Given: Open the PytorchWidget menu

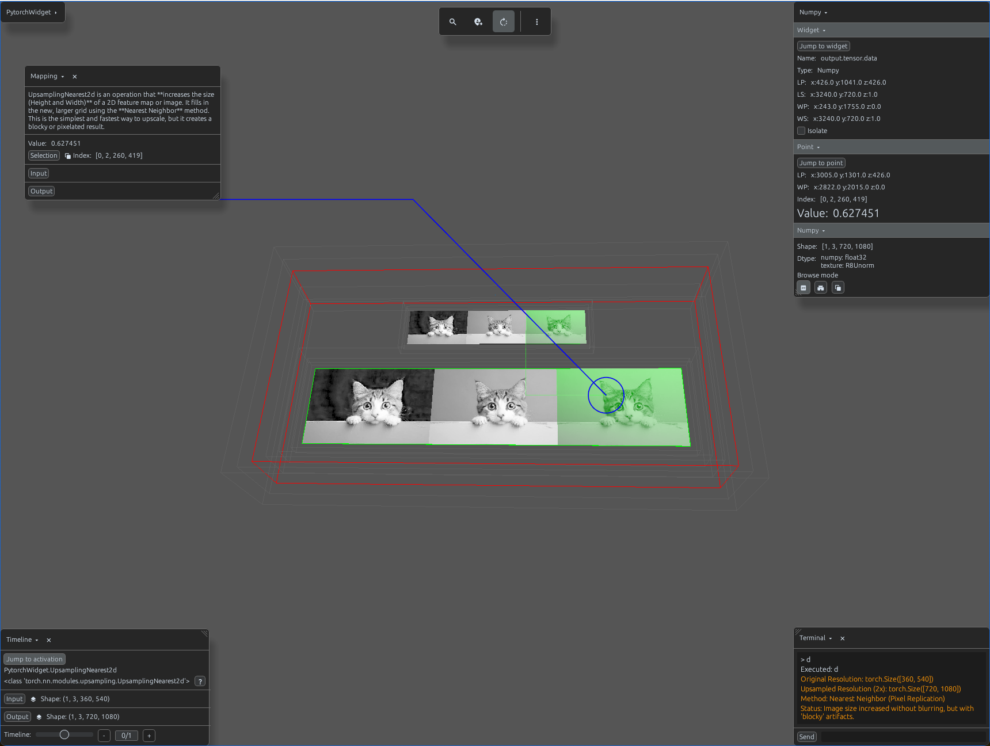Looking at the screenshot, I should click(x=32, y=12).
